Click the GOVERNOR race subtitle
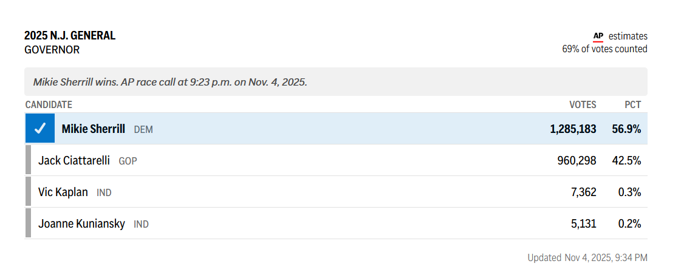 pyautogui.click(x=52, y=50)
